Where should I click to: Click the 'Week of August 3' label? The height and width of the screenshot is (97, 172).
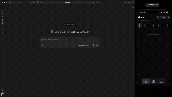146,21
